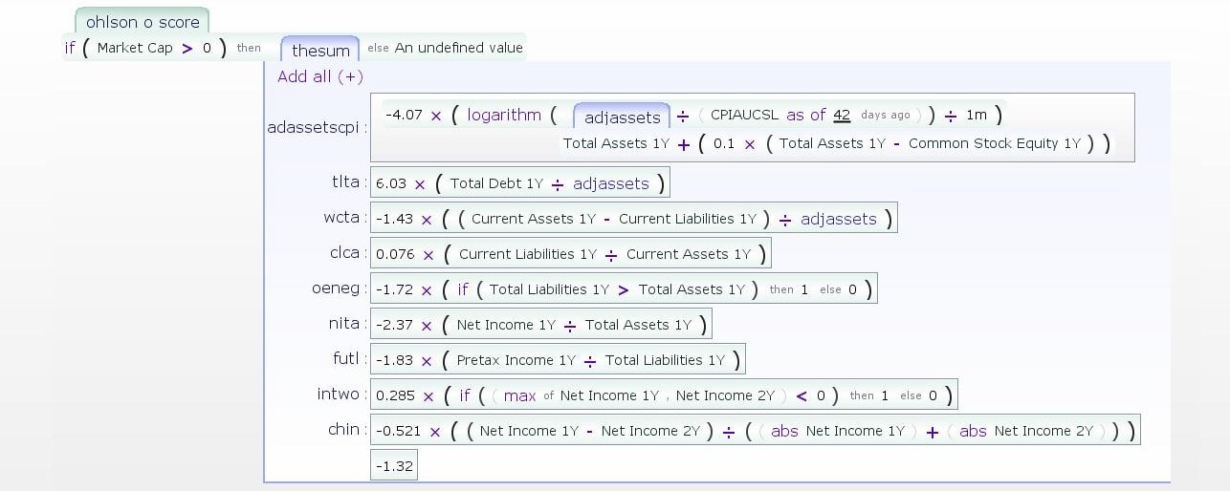Select 'Current Assets 1Y' in the clca row
This screenshot has height=491, width=1230.
coord(689,254)
